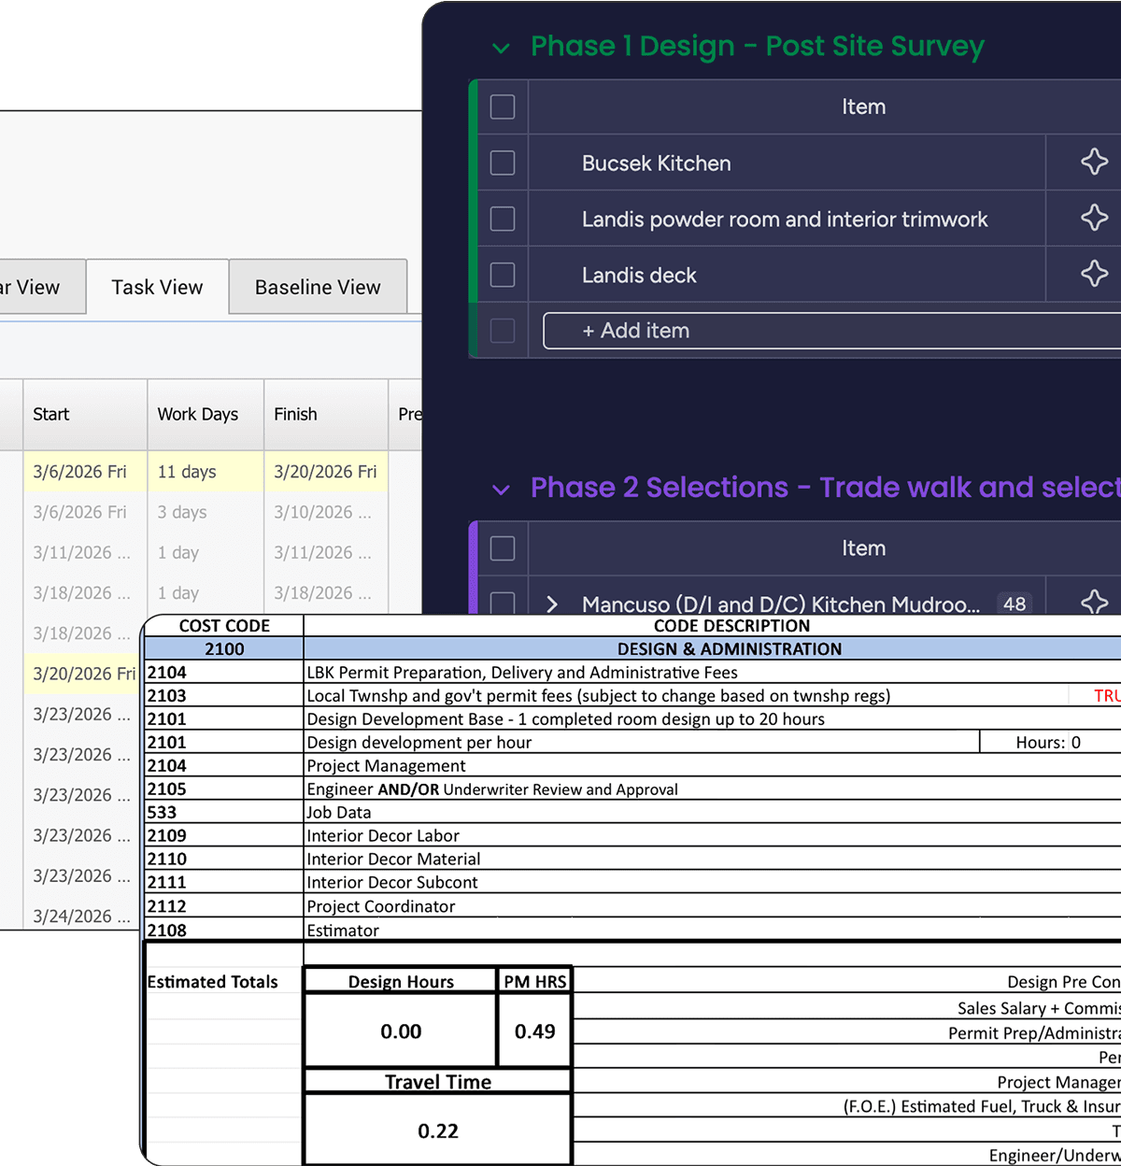Image resolution: width=1121 pixels, height=1166 pixels.
Task: Click the Hours: 0 cell
Action: (1050, 742)
